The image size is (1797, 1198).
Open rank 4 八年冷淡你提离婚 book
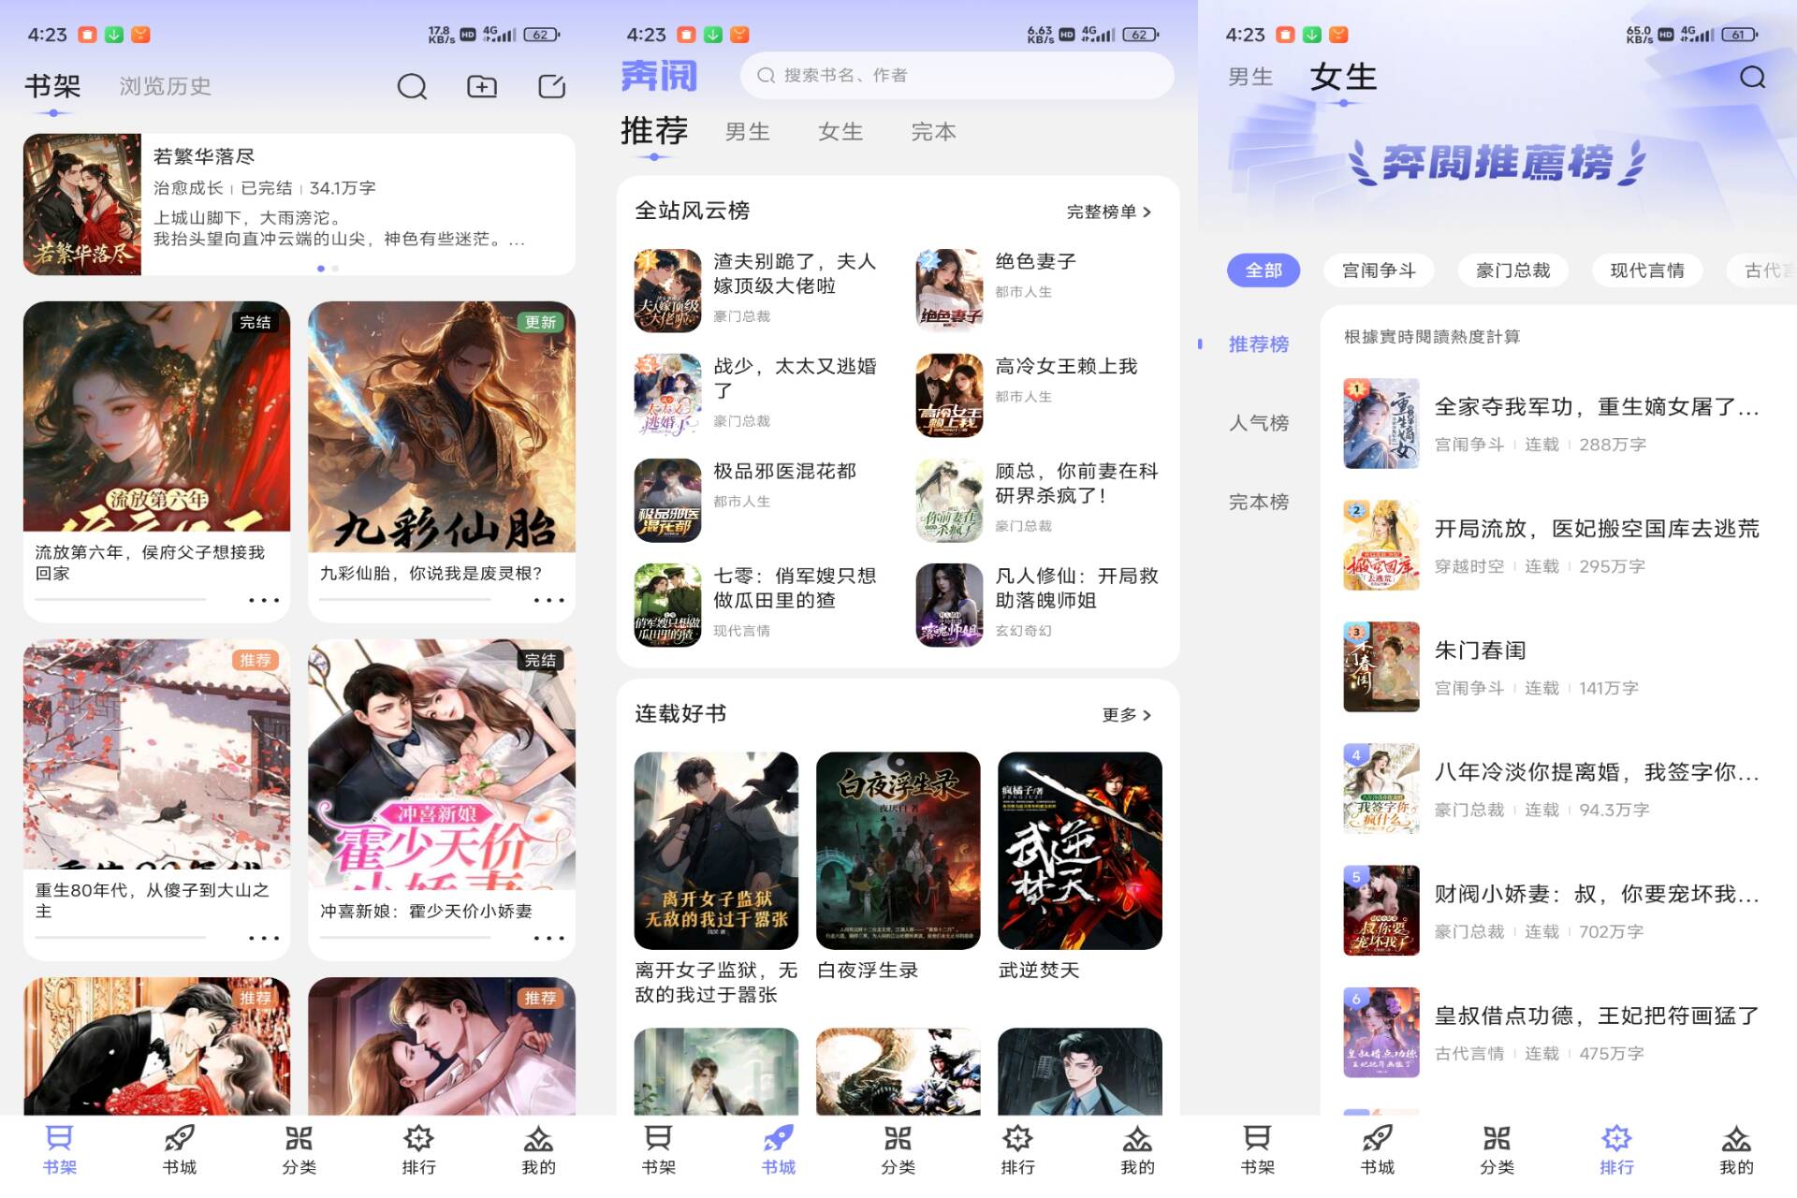coord(1554,789)
